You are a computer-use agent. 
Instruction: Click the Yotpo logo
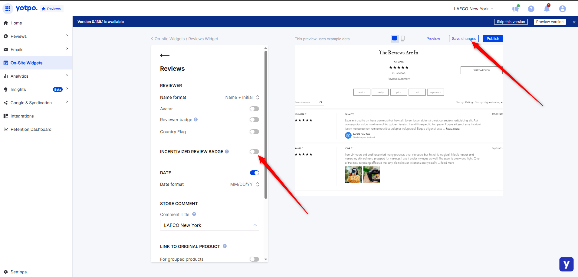[x=27, y=8]
